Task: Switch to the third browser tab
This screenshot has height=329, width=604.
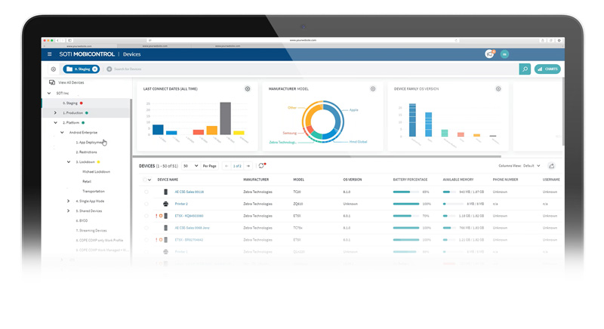Action: [227, 46]
